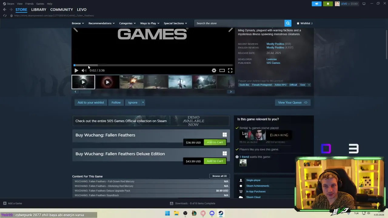Select the first trailer thumbnail

pos(83,82)
